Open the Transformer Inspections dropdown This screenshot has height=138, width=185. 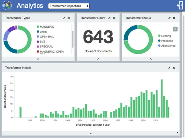pos(69,6)
